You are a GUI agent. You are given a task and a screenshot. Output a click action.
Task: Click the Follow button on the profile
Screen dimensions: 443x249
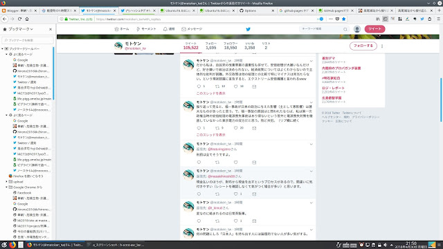pos(363,46)
